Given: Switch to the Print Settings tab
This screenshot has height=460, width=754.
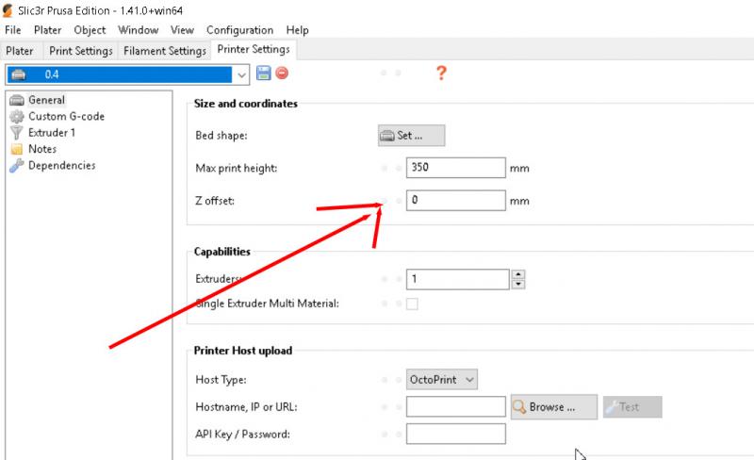Looking at the screenshot, I should pos(80,51).
